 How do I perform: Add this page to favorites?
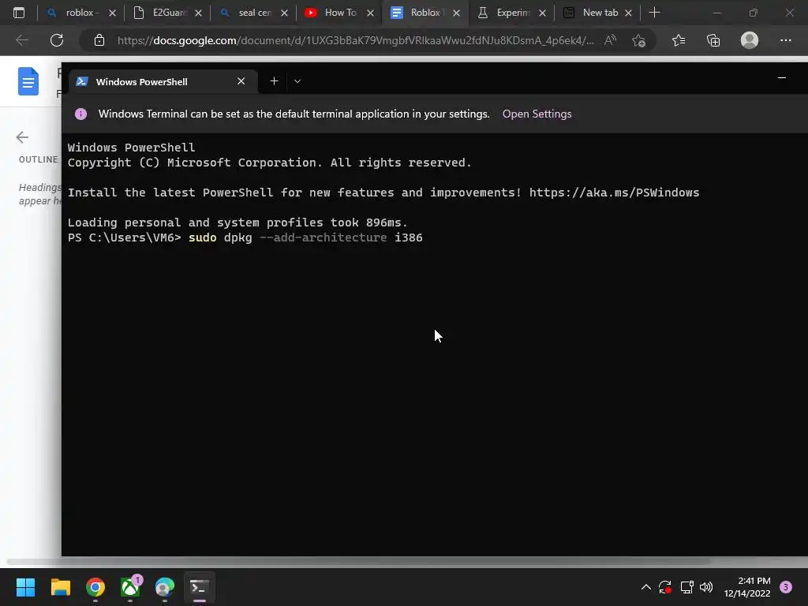tap(639, 40)
